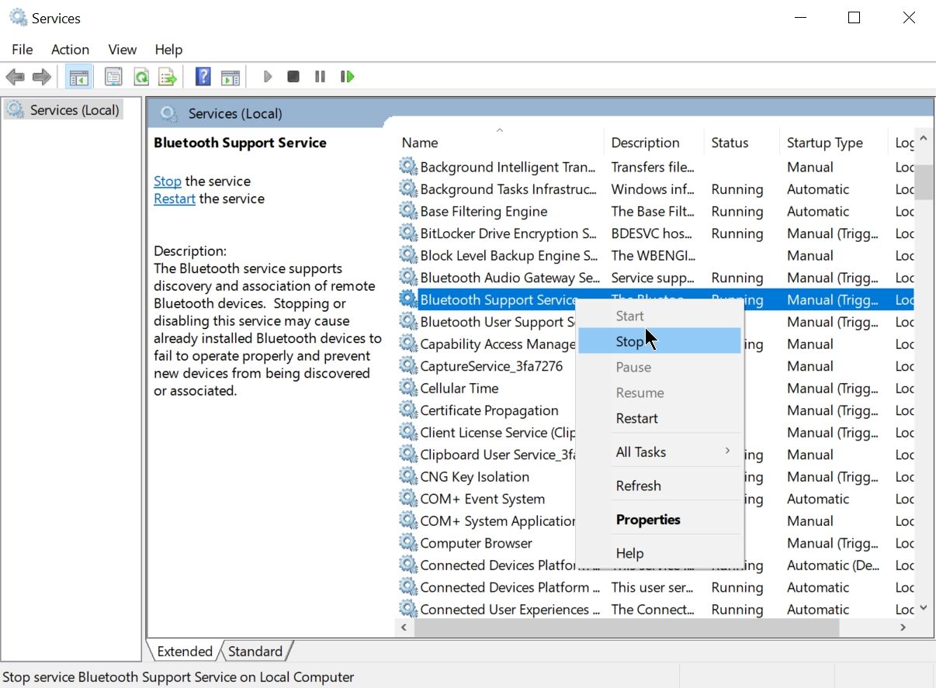This screenshot has width=936, height=688.
Task: Click the gear icon beside Base Filtering Engine
Action: pos(408,211)
